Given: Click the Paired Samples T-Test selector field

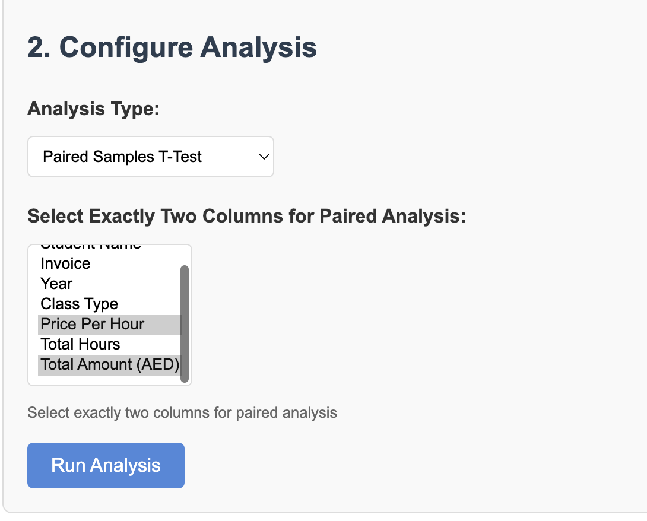Looking at the screenshot, I should click(150, 156).
